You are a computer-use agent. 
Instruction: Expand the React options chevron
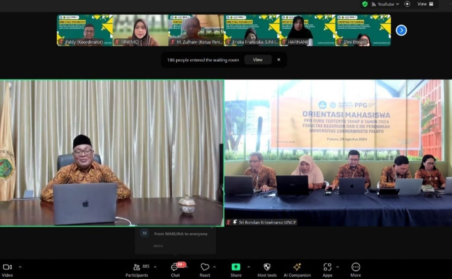(x=214, y=267)
